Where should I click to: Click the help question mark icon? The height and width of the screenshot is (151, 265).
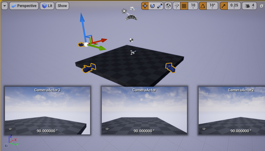coord(6,145)
